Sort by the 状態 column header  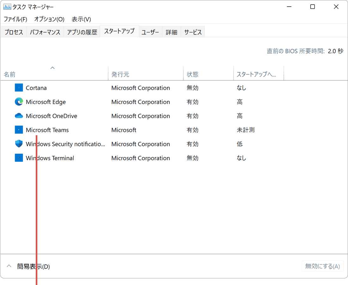(x=208, y=73)
